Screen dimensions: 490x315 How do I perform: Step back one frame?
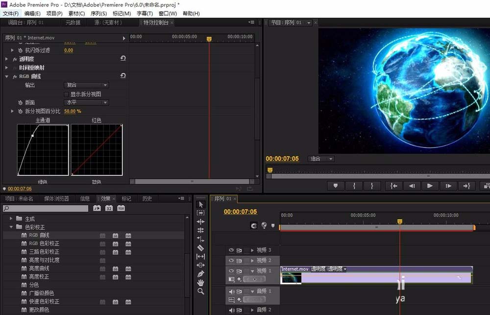(x=412, y=186)
